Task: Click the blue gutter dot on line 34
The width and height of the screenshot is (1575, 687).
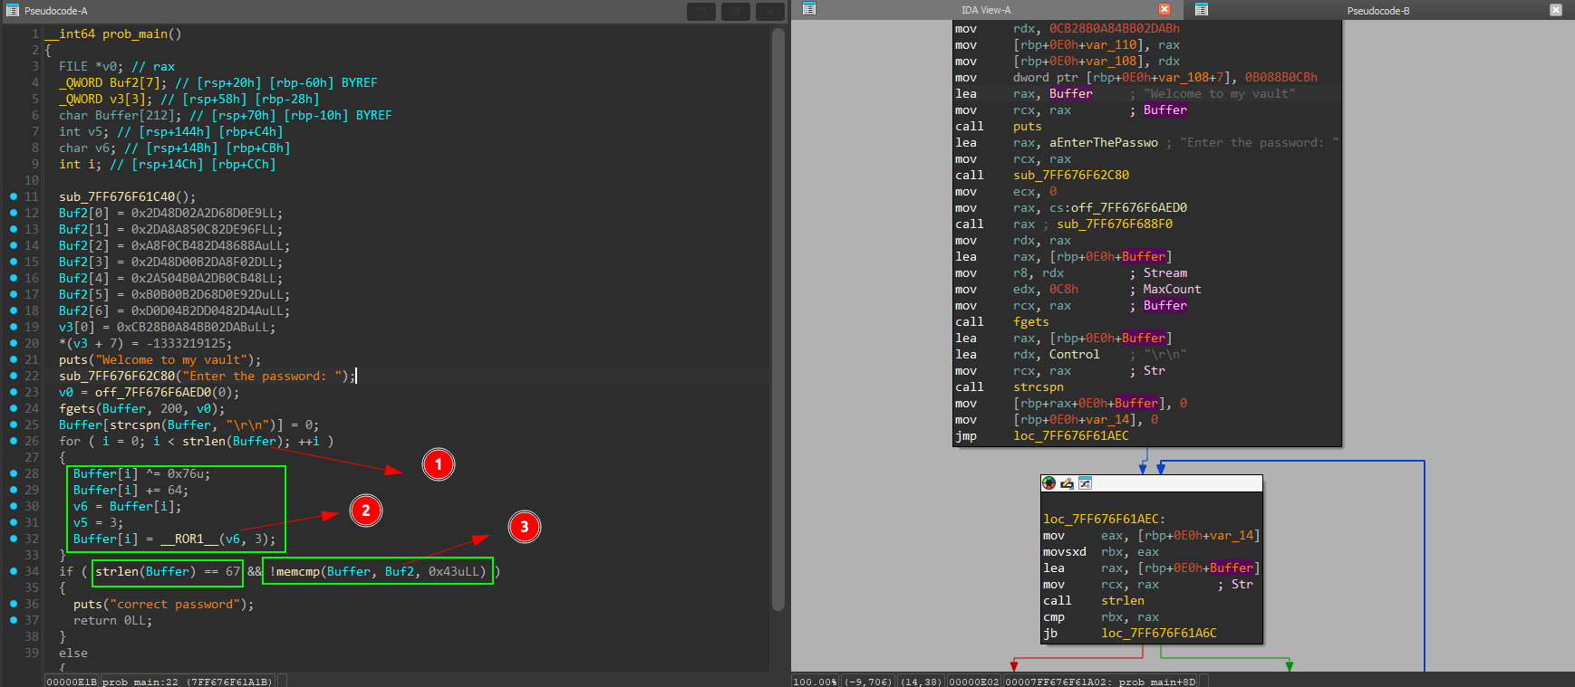Action: click(x=14, y=571)
